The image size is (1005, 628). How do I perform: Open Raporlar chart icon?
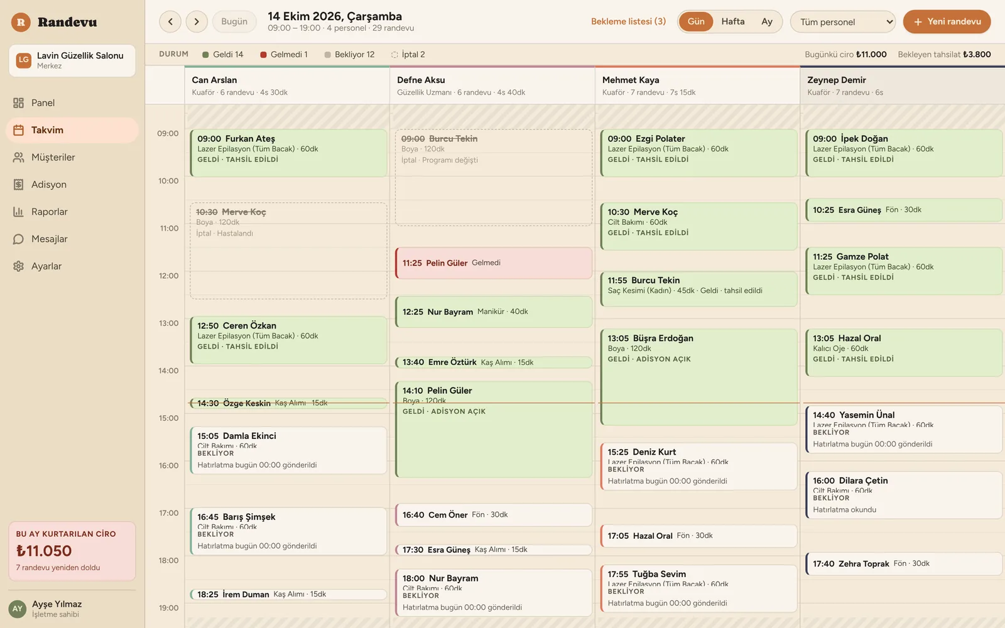coord(18,212)
